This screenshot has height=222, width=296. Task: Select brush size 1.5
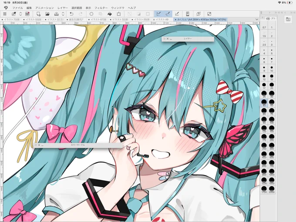tap(264, 35)
